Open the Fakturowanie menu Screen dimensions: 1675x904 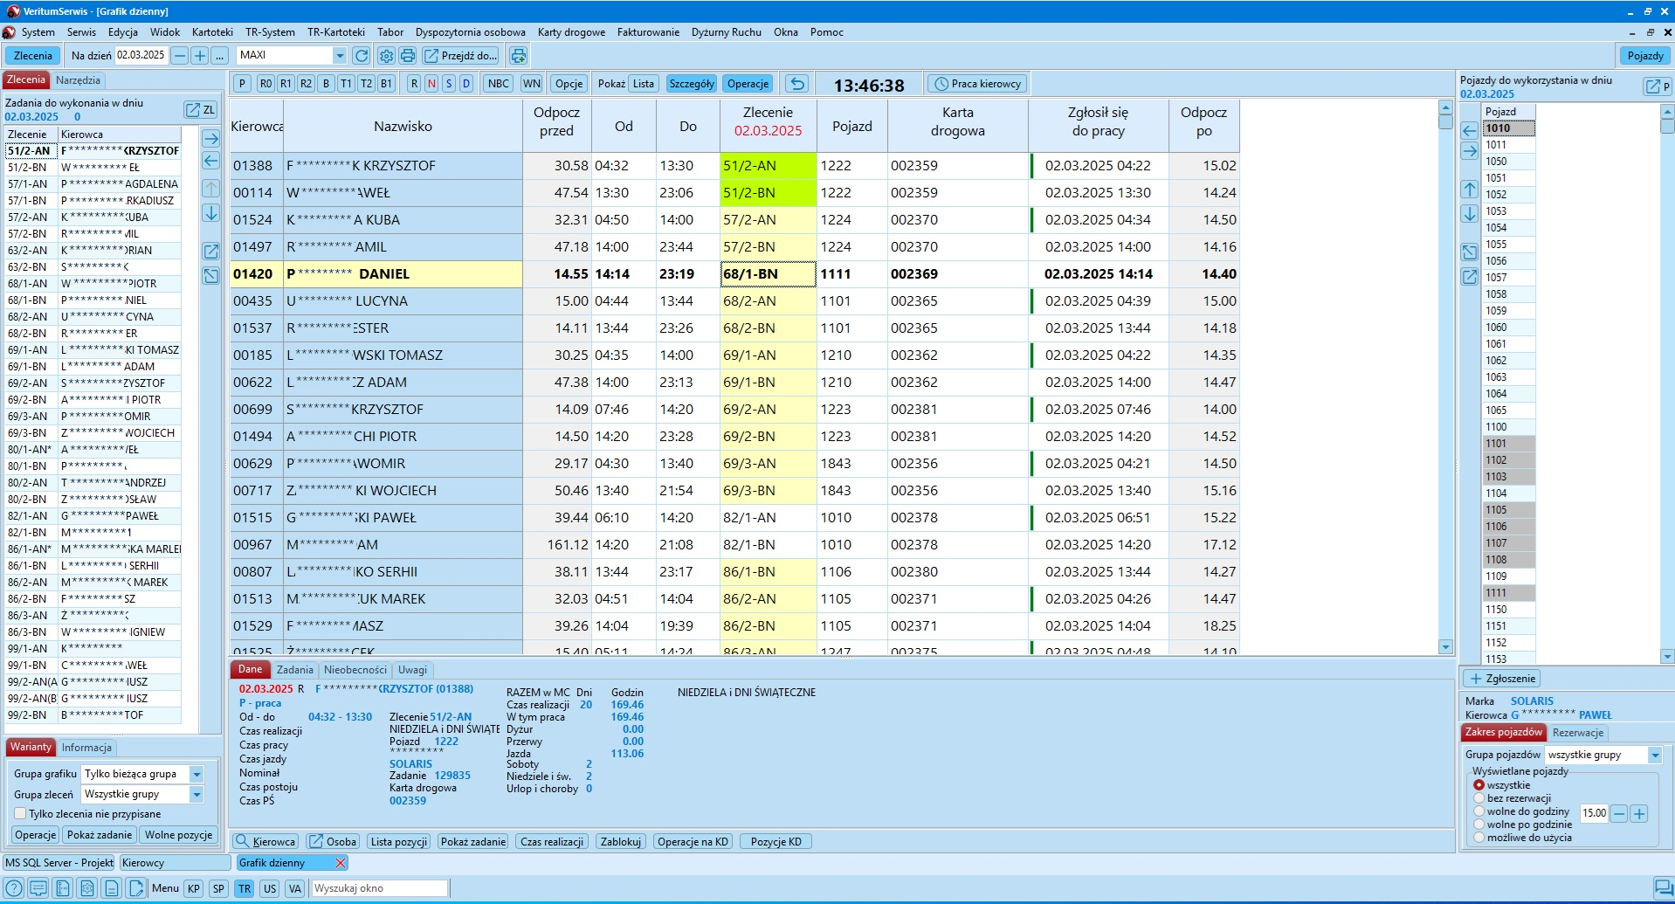coord(647,32)
